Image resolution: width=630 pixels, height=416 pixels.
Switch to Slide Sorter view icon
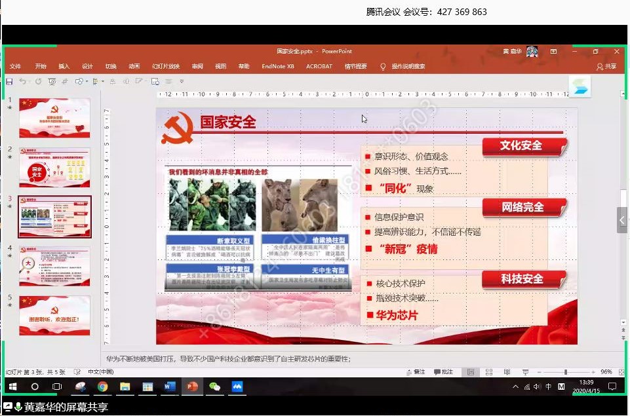tap(489, 372)
